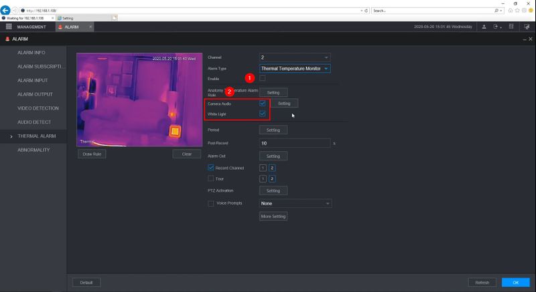
Task: Open the browser Favorites star icon
Action: [x=517, y=11]
